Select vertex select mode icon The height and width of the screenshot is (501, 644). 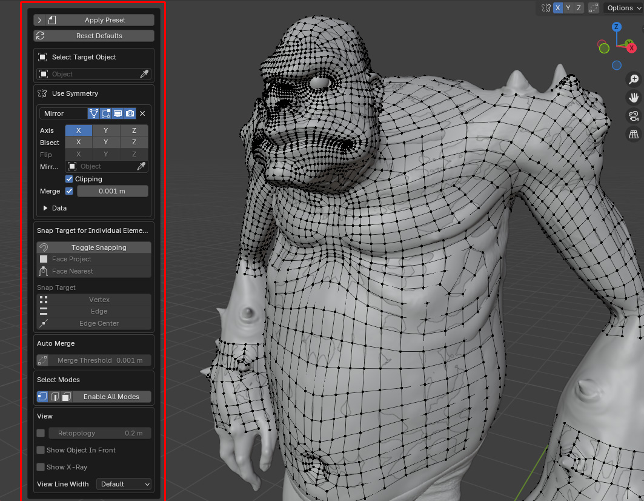[x=43, y=397]
